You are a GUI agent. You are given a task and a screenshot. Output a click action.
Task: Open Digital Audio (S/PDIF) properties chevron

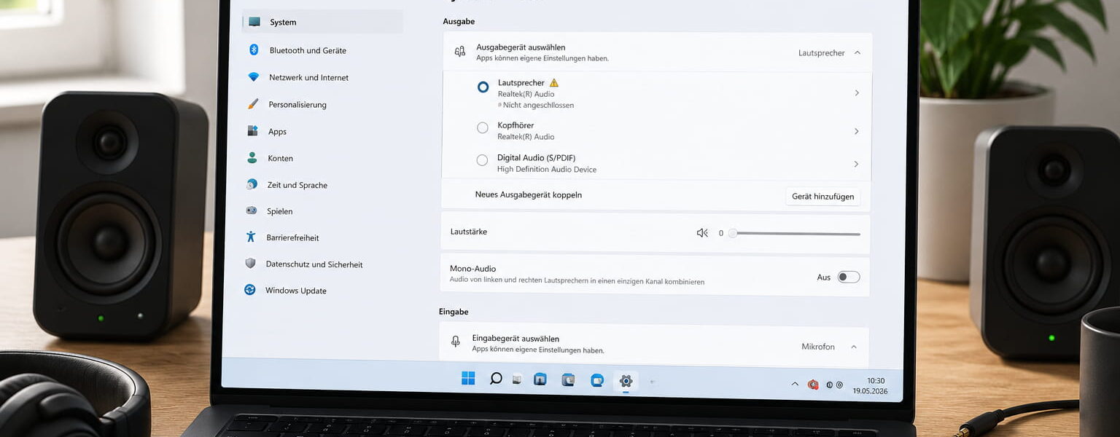pos(856,164)
